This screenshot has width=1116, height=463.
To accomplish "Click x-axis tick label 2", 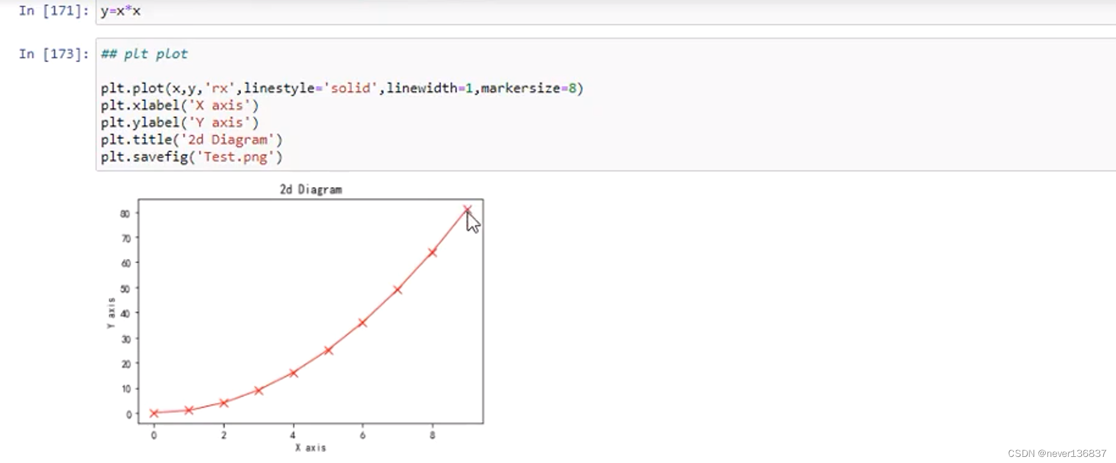I will [x=223, y=435].
